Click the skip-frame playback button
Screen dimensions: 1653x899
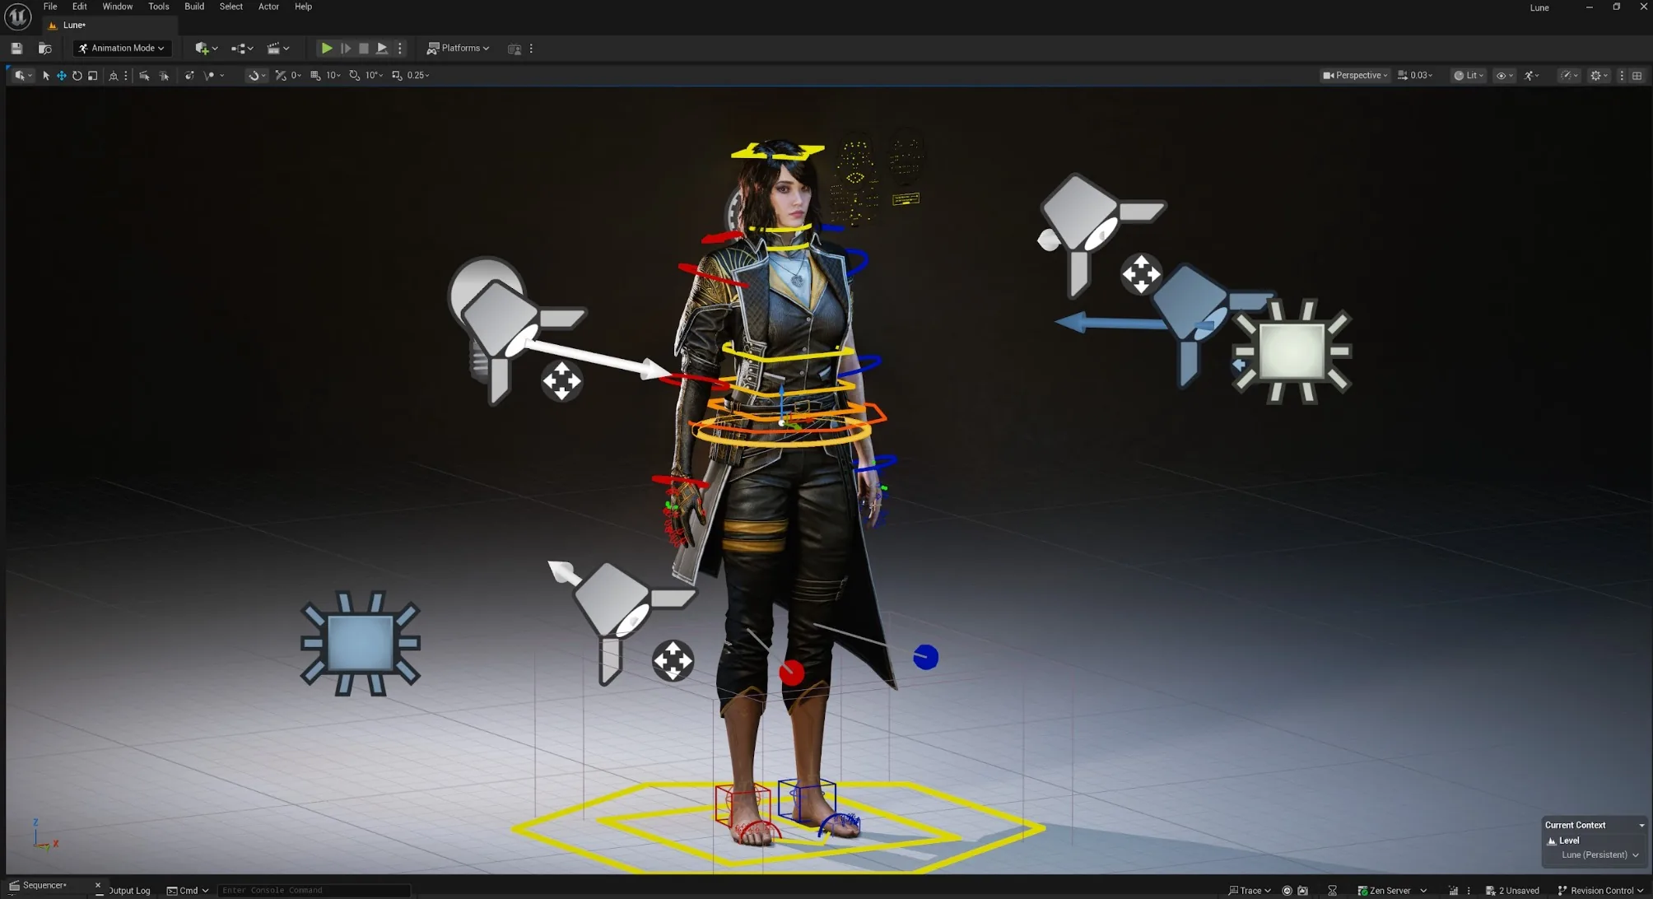click(x=346, y=49)
